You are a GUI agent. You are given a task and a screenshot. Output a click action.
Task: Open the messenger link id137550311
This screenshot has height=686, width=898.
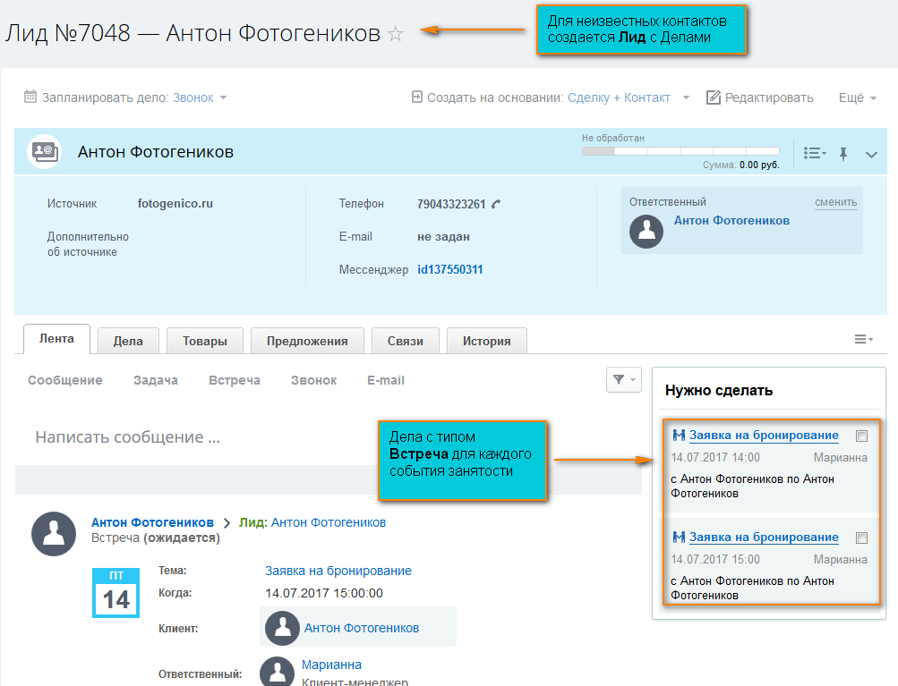[450, 269]
